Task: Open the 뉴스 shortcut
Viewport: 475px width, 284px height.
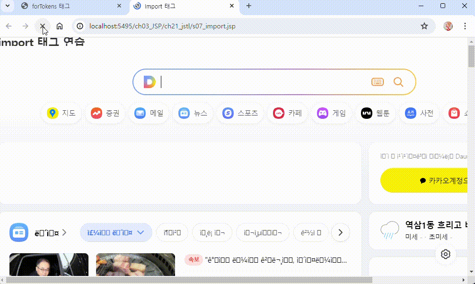Action: (193, 113)
